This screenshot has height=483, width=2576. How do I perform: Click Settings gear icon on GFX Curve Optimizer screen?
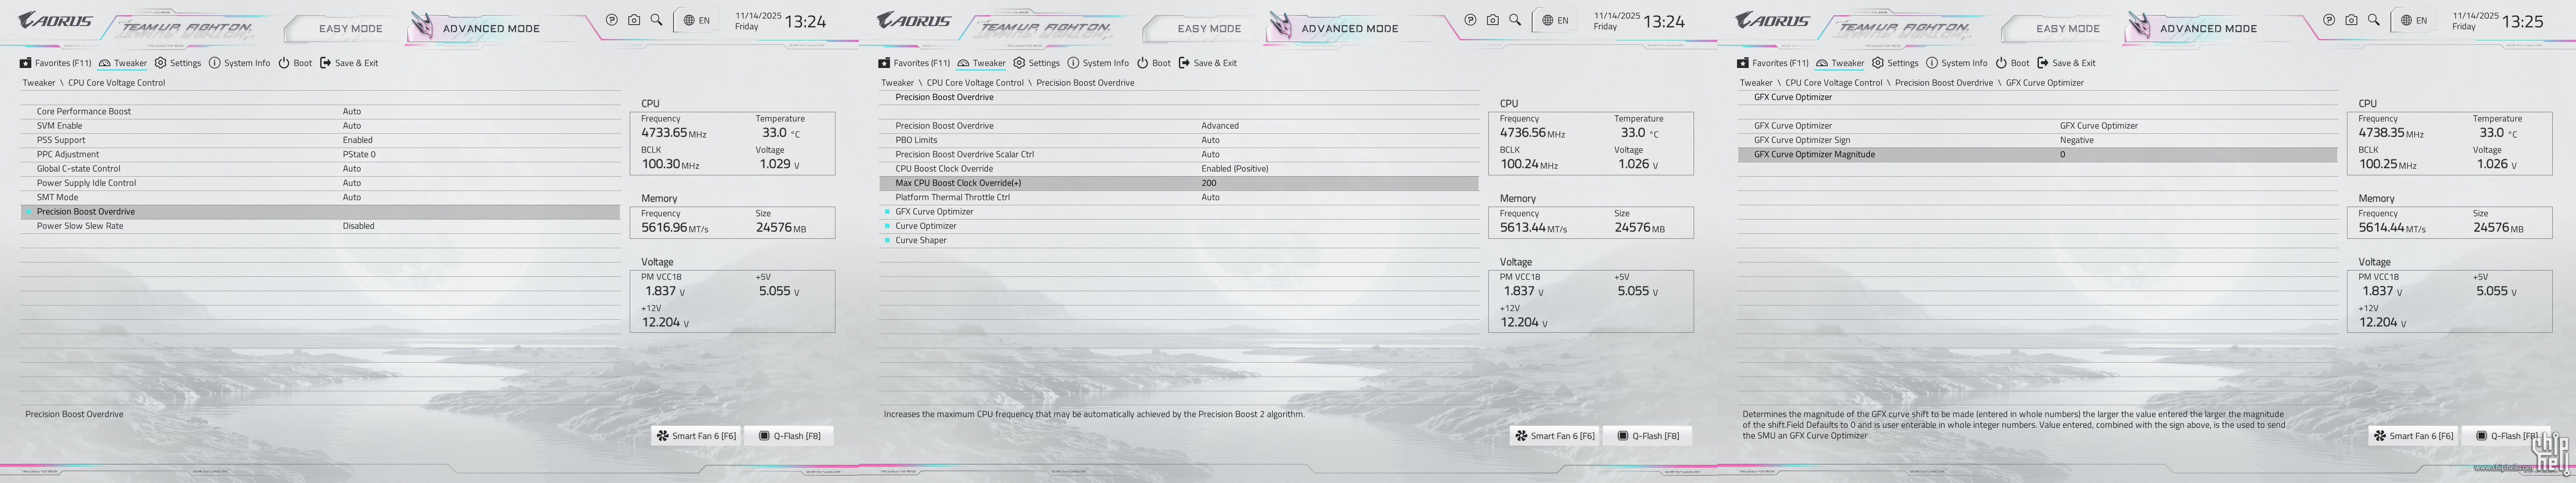[1877, 63]
